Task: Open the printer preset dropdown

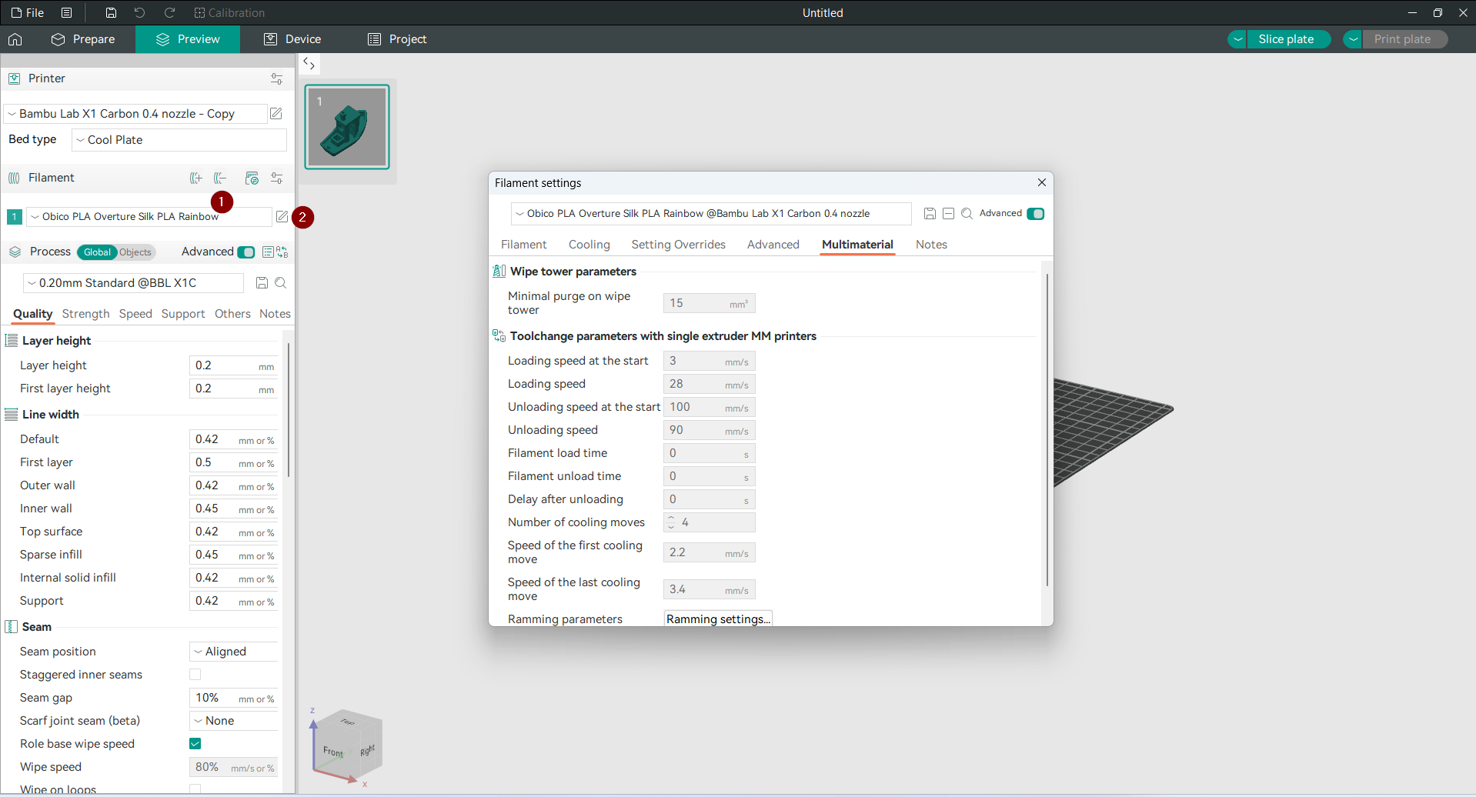Action: tap(135, 114)
